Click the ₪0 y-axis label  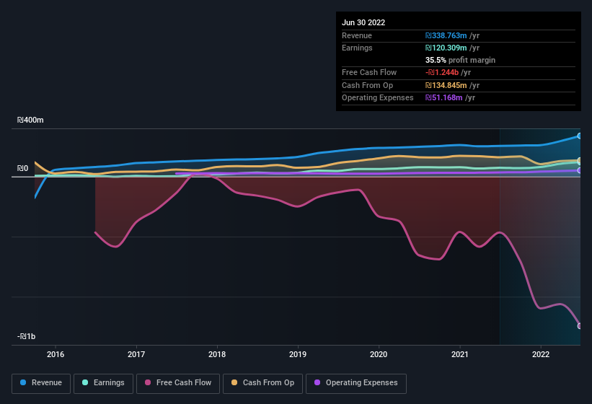tap(22, 168)
